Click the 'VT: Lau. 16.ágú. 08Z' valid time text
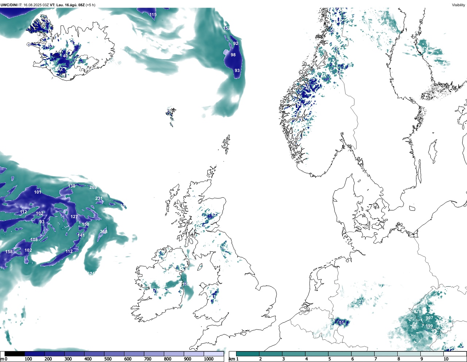 pos(67,5)
